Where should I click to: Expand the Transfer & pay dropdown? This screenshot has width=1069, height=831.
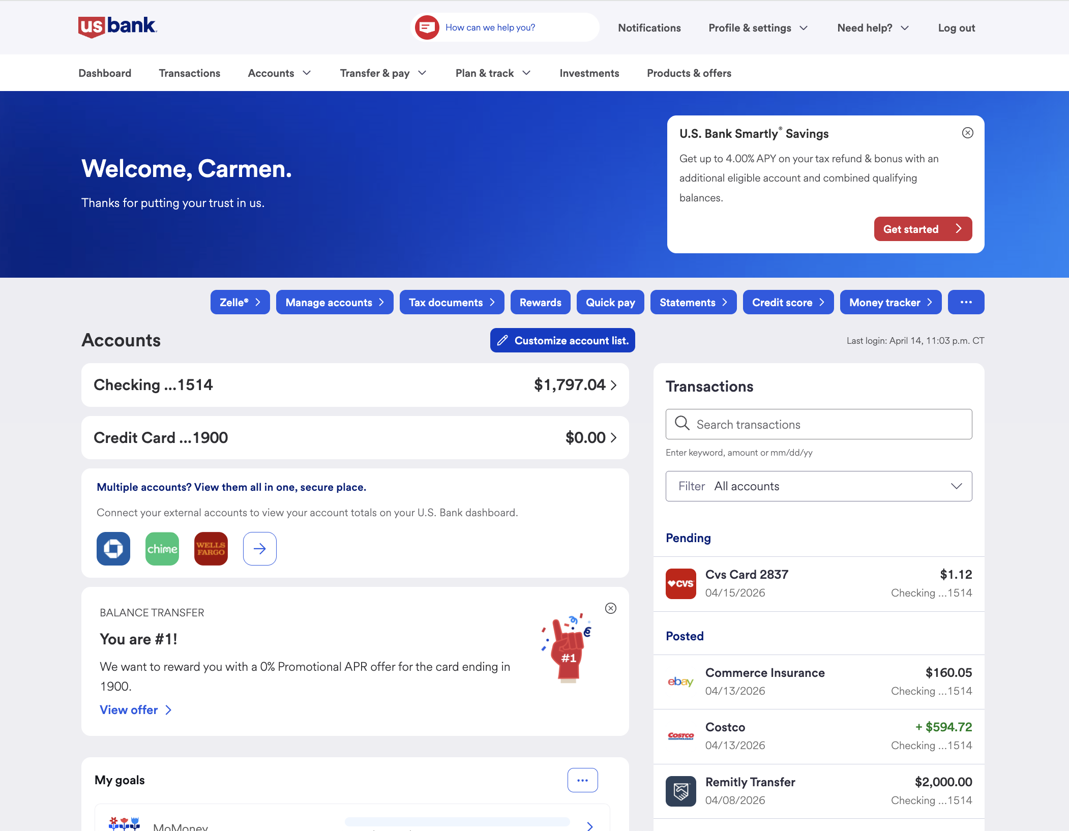point(383,73)
